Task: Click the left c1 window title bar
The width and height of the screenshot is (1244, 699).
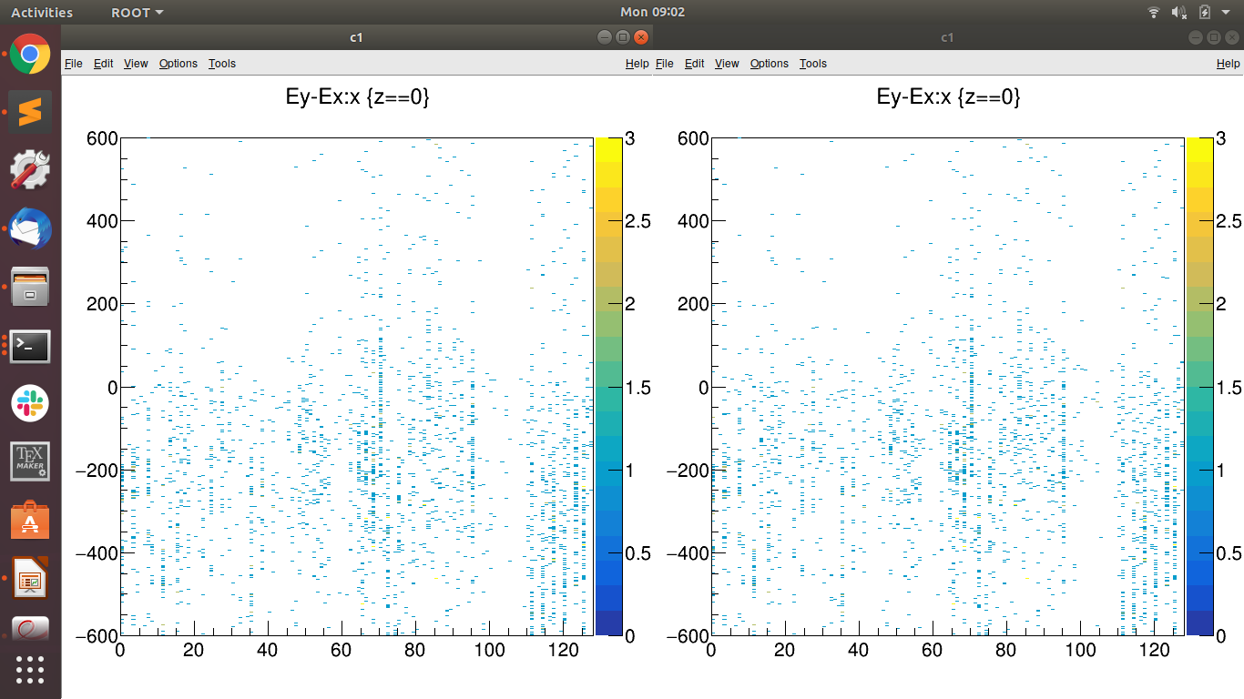Action: [x=357, y=37]
